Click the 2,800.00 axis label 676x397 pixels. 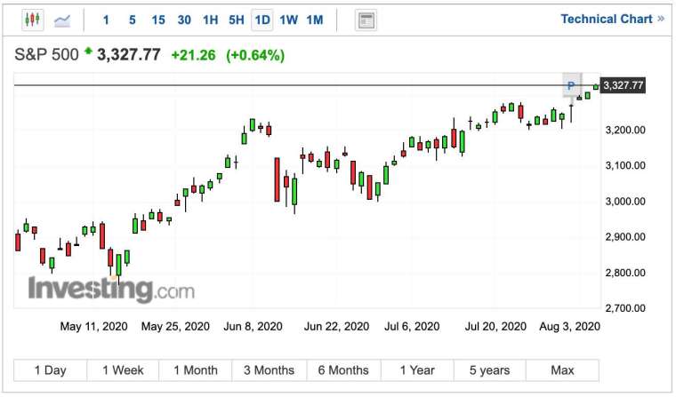coord(625,273)
